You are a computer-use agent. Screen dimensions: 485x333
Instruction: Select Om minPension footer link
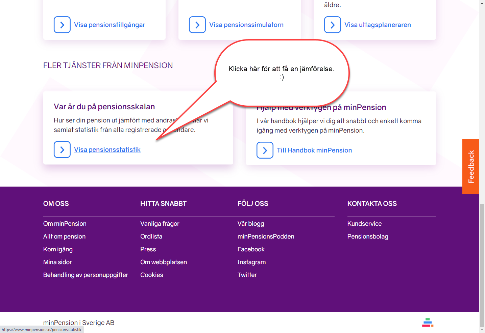[x=65, y=224]
